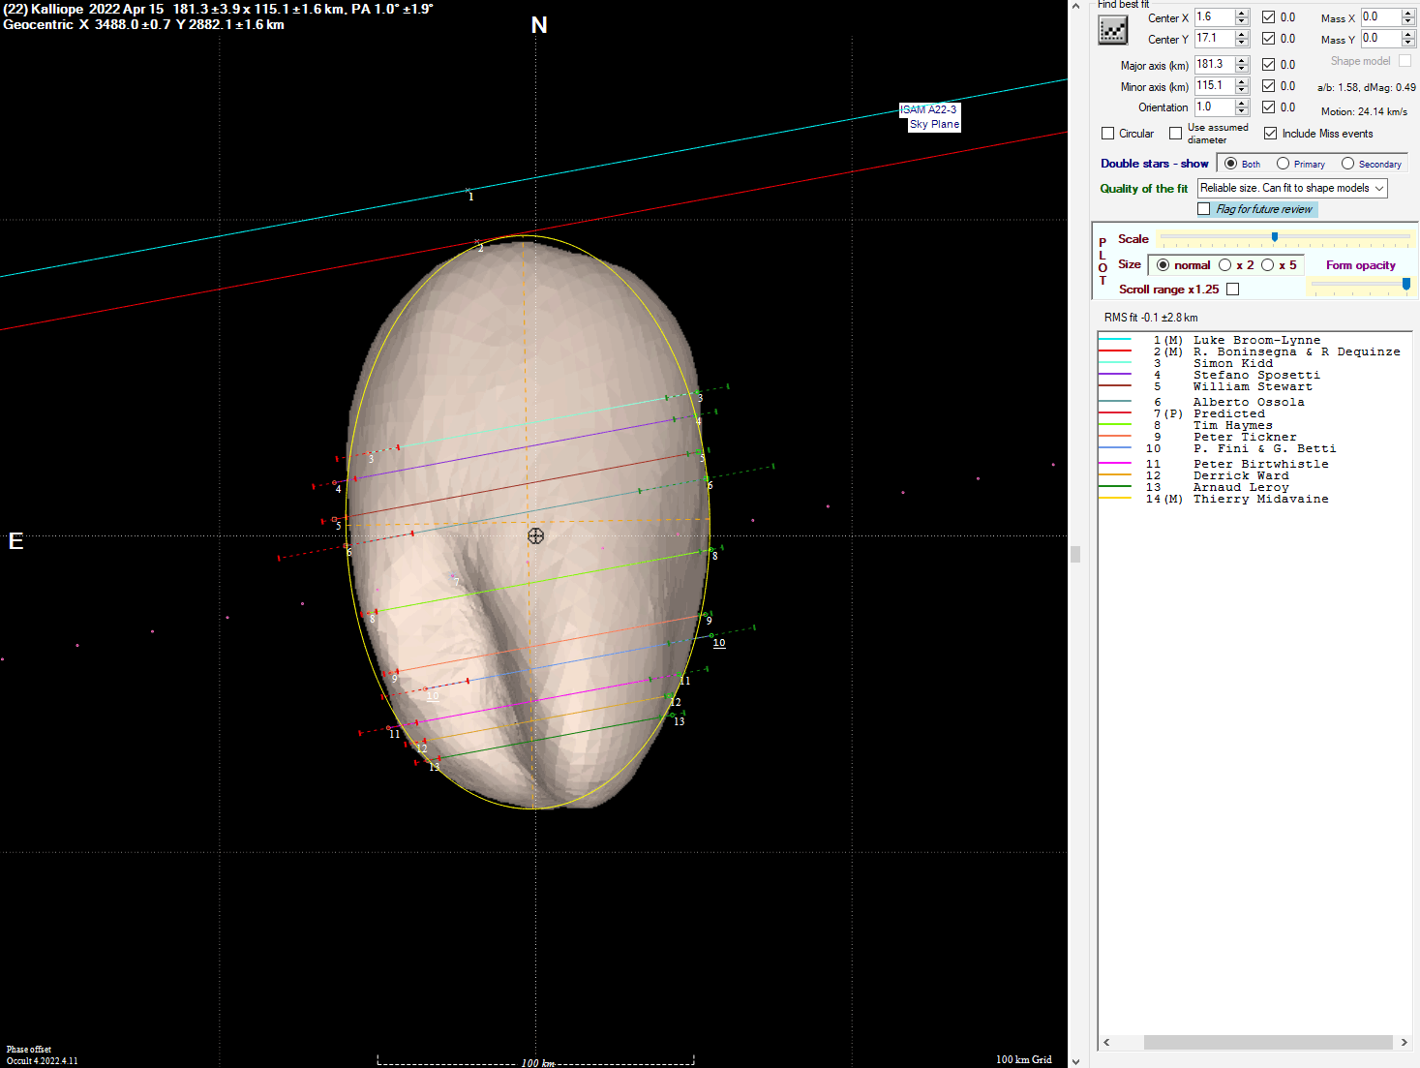Select x 5 plot size
This screenshot has height=1068, width=1420.
1267,265
